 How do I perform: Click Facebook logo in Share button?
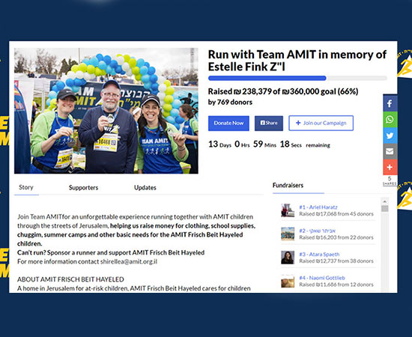(x=262, y=123)
